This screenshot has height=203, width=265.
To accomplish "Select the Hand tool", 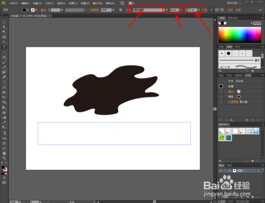I will (4, 153).
